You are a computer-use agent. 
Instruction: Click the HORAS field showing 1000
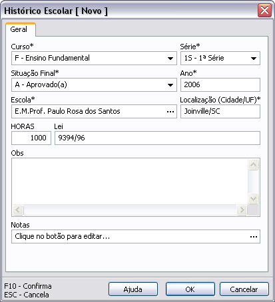31,138
